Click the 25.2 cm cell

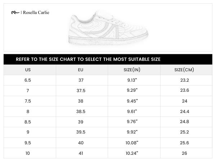click(x=184, y=132)
